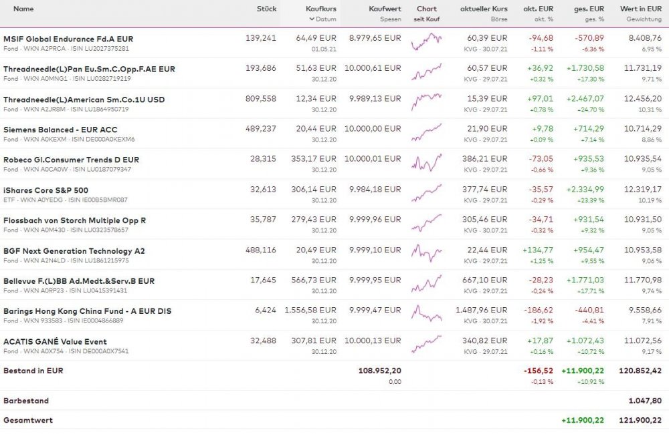Click the Barings Hong Kong China chart thumbnail
Image resolution: width=669 pixels, height=434 pixels.
click(426, 314)
